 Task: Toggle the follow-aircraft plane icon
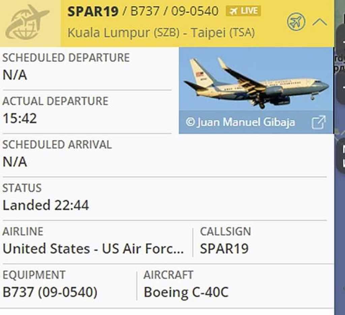296,22
